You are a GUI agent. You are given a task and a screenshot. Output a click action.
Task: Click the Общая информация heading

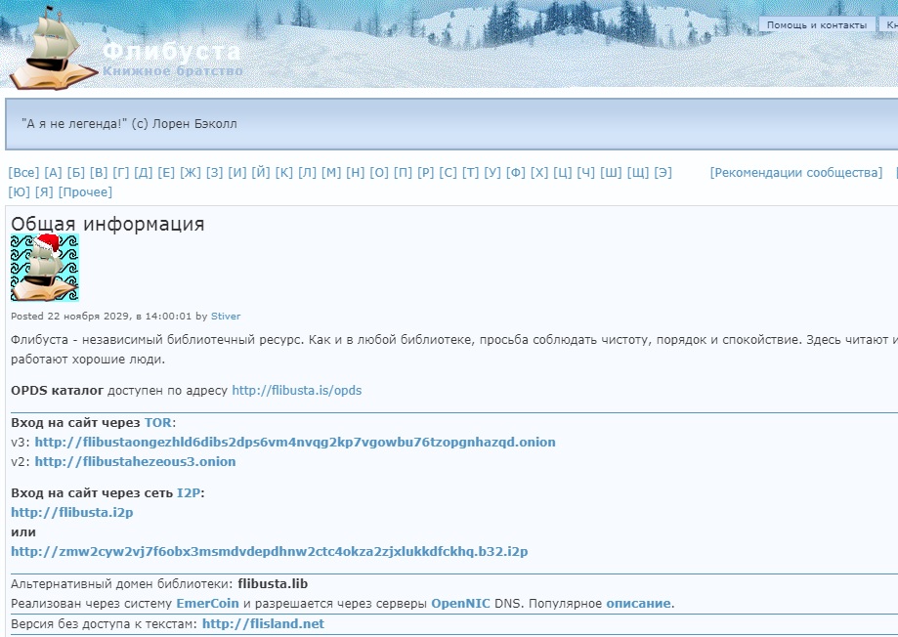tap(107, 224)
